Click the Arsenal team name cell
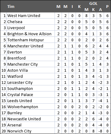The height and width of the screenshot is (134, 111). pos(30,125)
